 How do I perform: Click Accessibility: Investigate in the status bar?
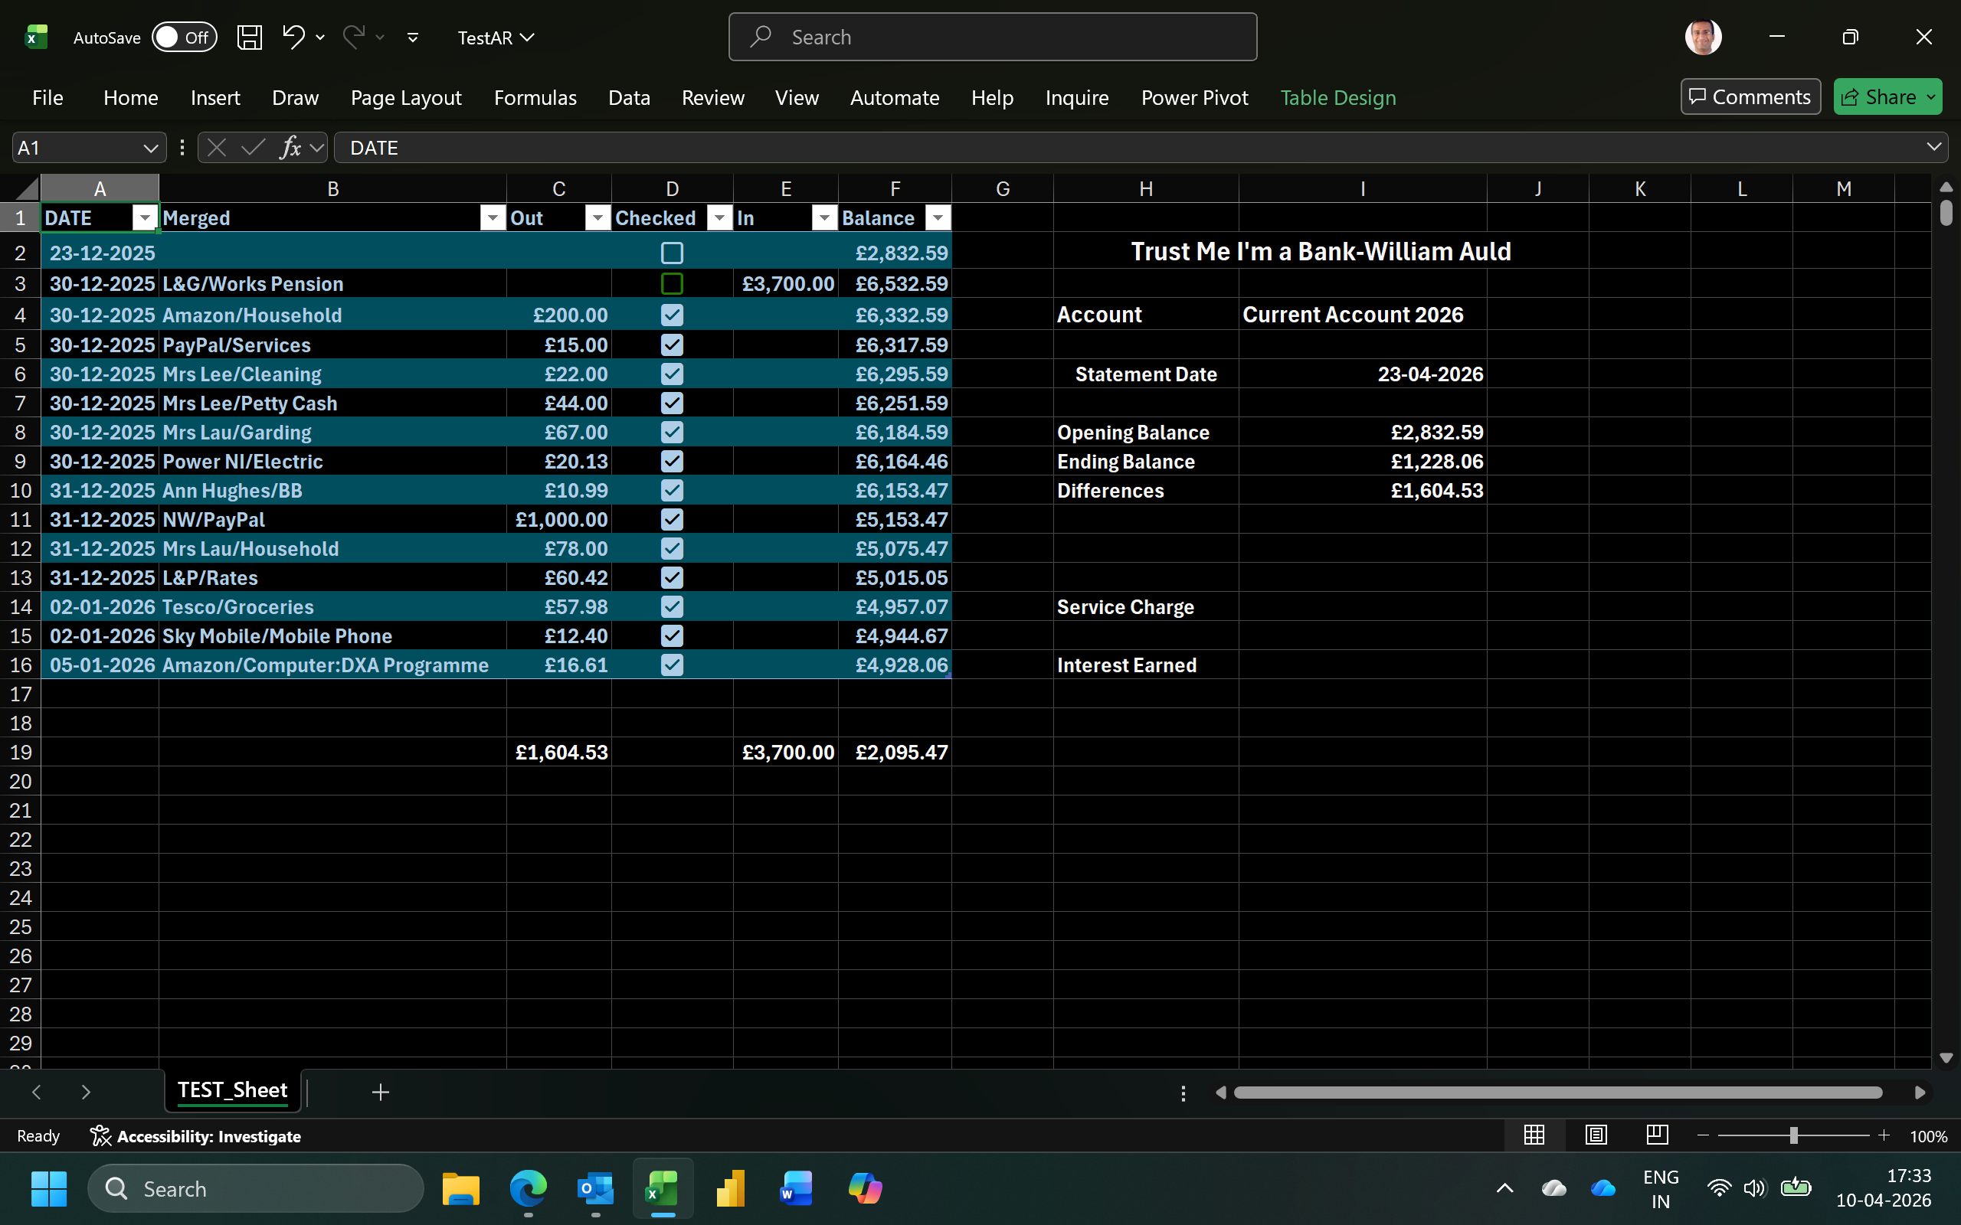tap(196, 1135)
